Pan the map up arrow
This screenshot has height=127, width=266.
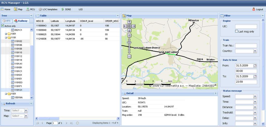[x=129, y=22]
